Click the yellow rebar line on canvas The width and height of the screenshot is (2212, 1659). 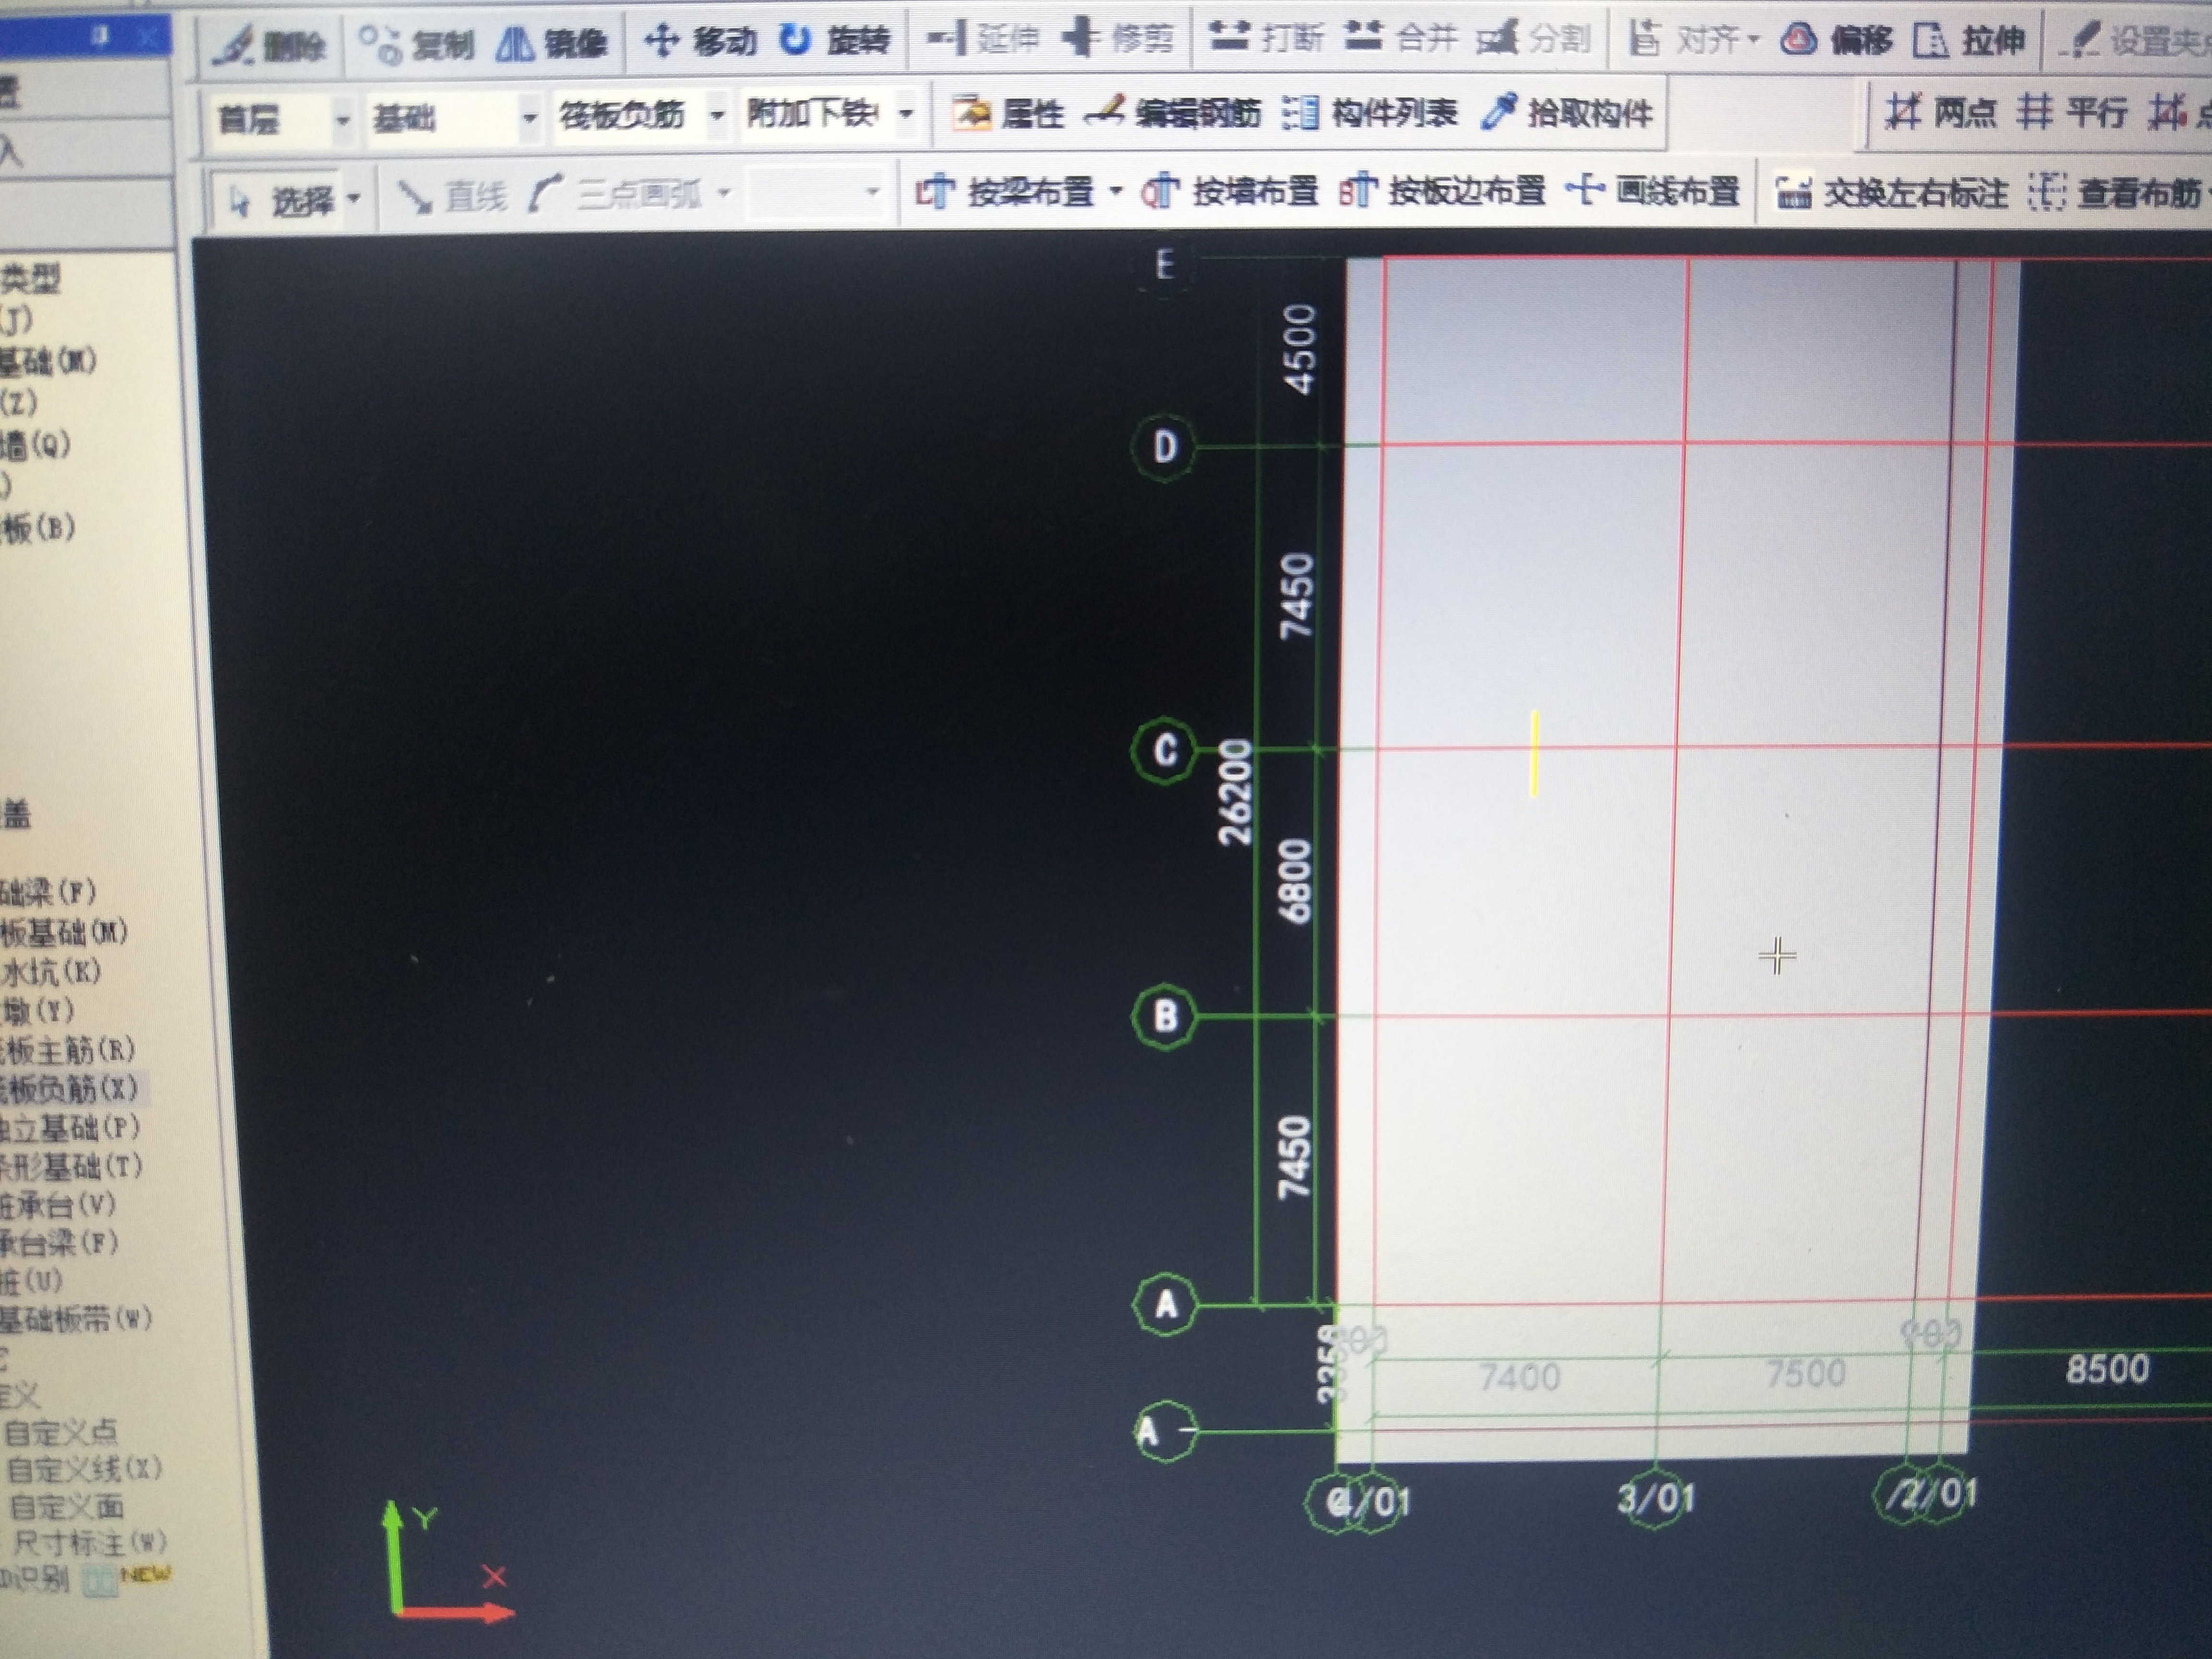click(1534, 753)
